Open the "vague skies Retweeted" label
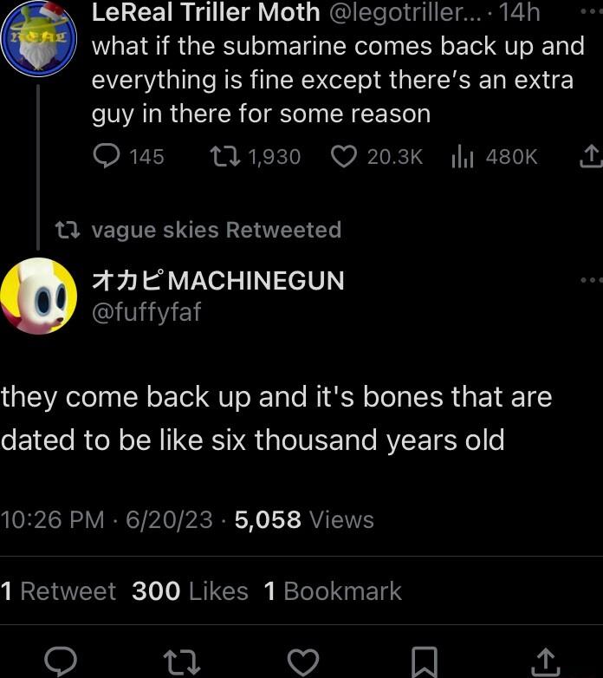 [216, 230]
